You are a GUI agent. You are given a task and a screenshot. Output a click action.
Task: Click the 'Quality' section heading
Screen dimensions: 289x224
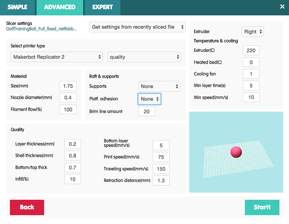click(18, 129)
